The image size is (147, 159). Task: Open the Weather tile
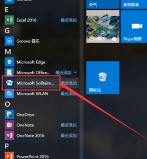pyautogui.click(x=103, y=4)
